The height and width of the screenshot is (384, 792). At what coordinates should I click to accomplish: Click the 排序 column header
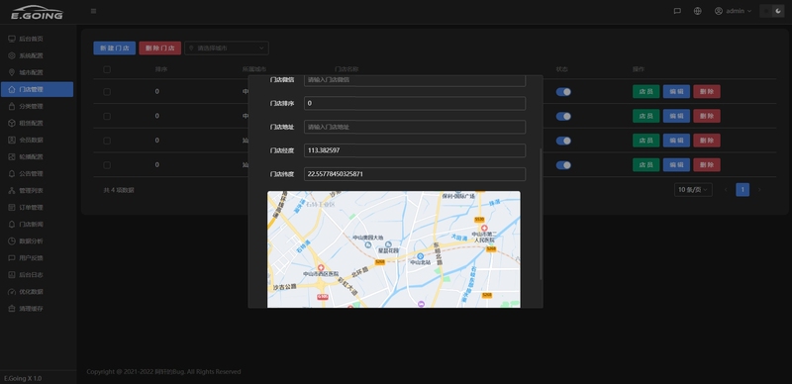pyautogui.click(x=161, y=69)
